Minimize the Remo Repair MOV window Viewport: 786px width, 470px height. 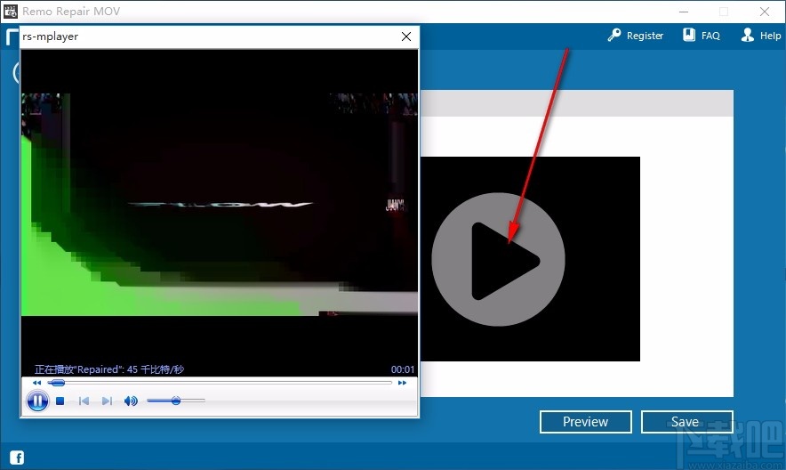tap(684, 12)
